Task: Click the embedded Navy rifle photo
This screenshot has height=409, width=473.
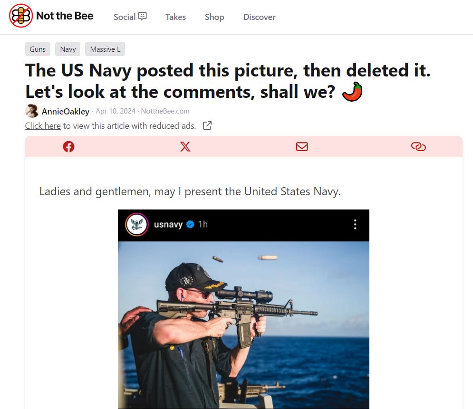Action: 243,325
